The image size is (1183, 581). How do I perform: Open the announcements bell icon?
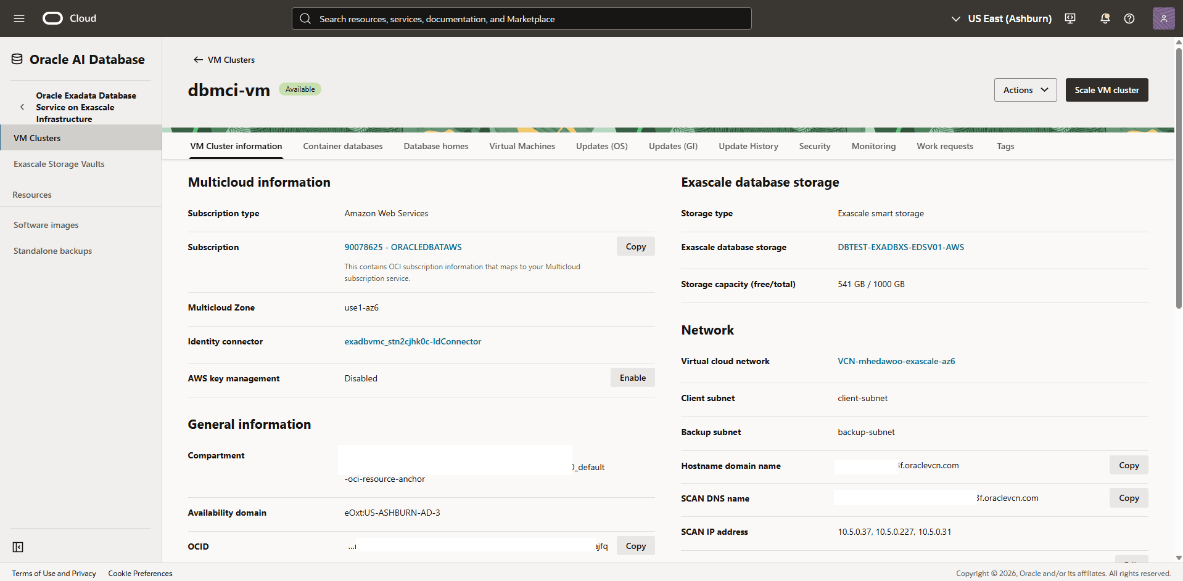[x=1105, y=18]
